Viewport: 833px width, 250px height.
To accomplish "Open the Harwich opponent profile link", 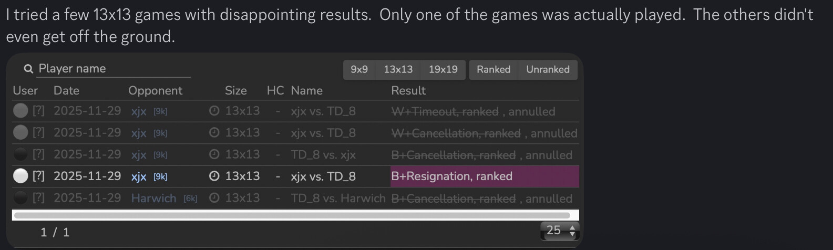I will pos(153,198).
